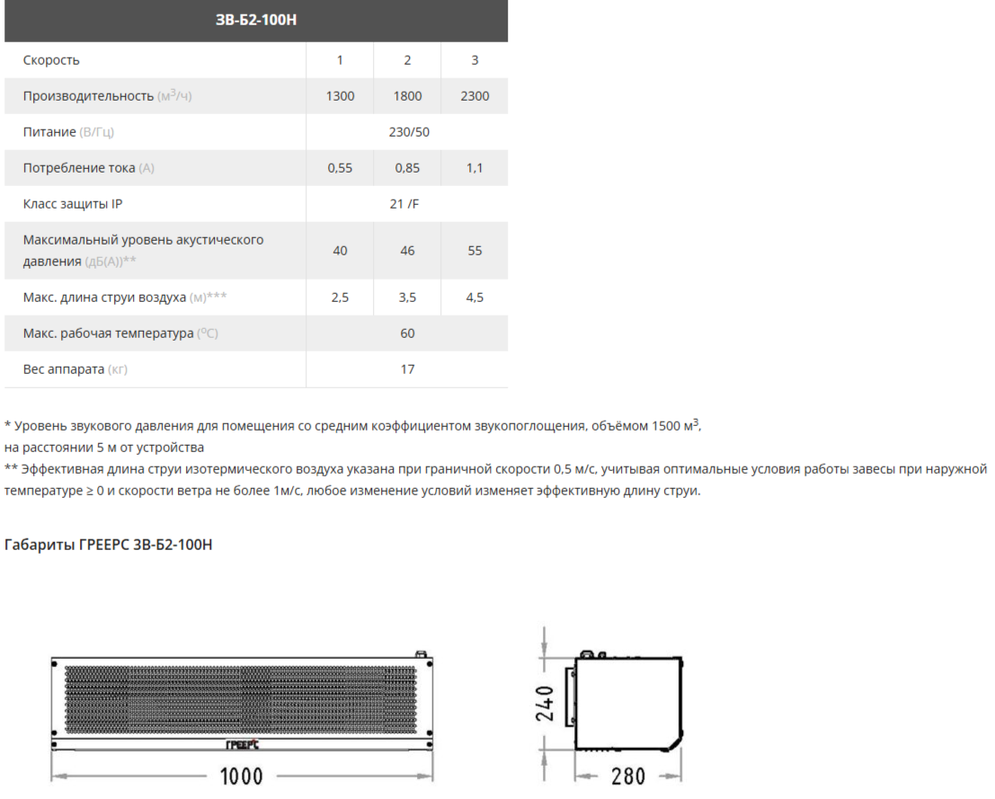Select the Потребление тока row label
This screenshot has width=995, height=799.
[89, 168]
